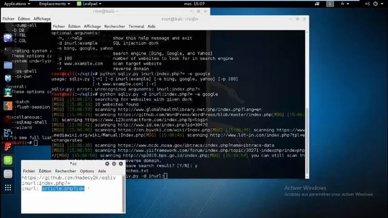Open the clock showing mer. 15:07
The height and width of the screenshot is (218, 388).
194,4
